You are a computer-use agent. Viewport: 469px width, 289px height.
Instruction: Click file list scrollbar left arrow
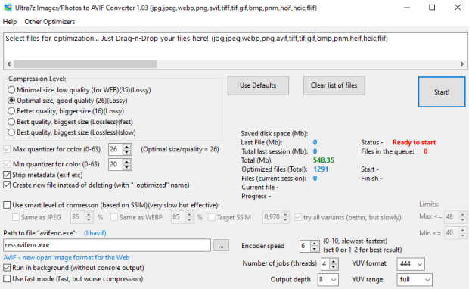click(x=9, y=64)
